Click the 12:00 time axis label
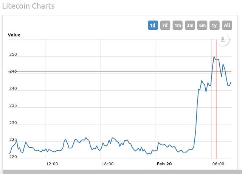 52,164
